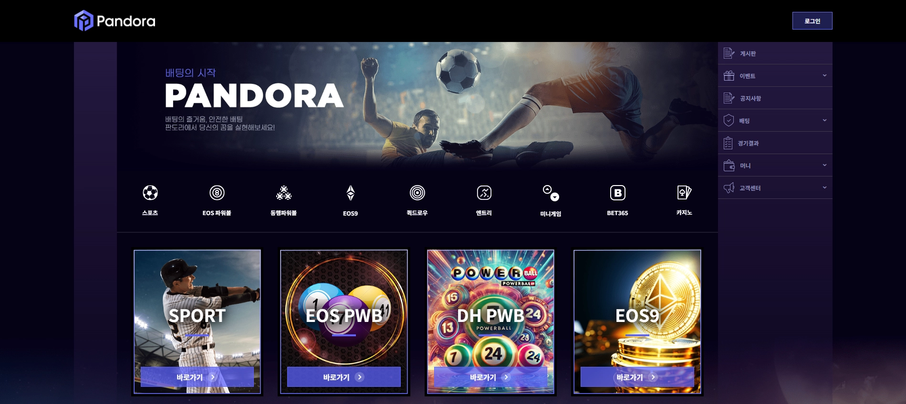Open 공지사항 in the sidebar

tap(775, 98)
